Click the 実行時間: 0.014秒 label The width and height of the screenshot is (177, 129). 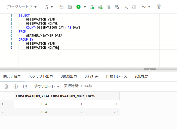78,86
